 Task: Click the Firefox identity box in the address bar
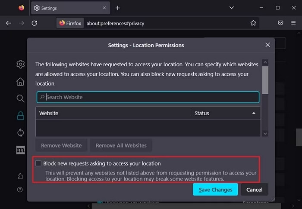pos(70,23)
